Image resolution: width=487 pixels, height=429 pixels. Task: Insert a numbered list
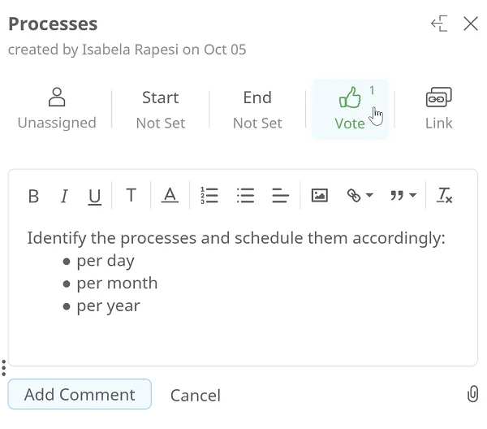(209, 196)
